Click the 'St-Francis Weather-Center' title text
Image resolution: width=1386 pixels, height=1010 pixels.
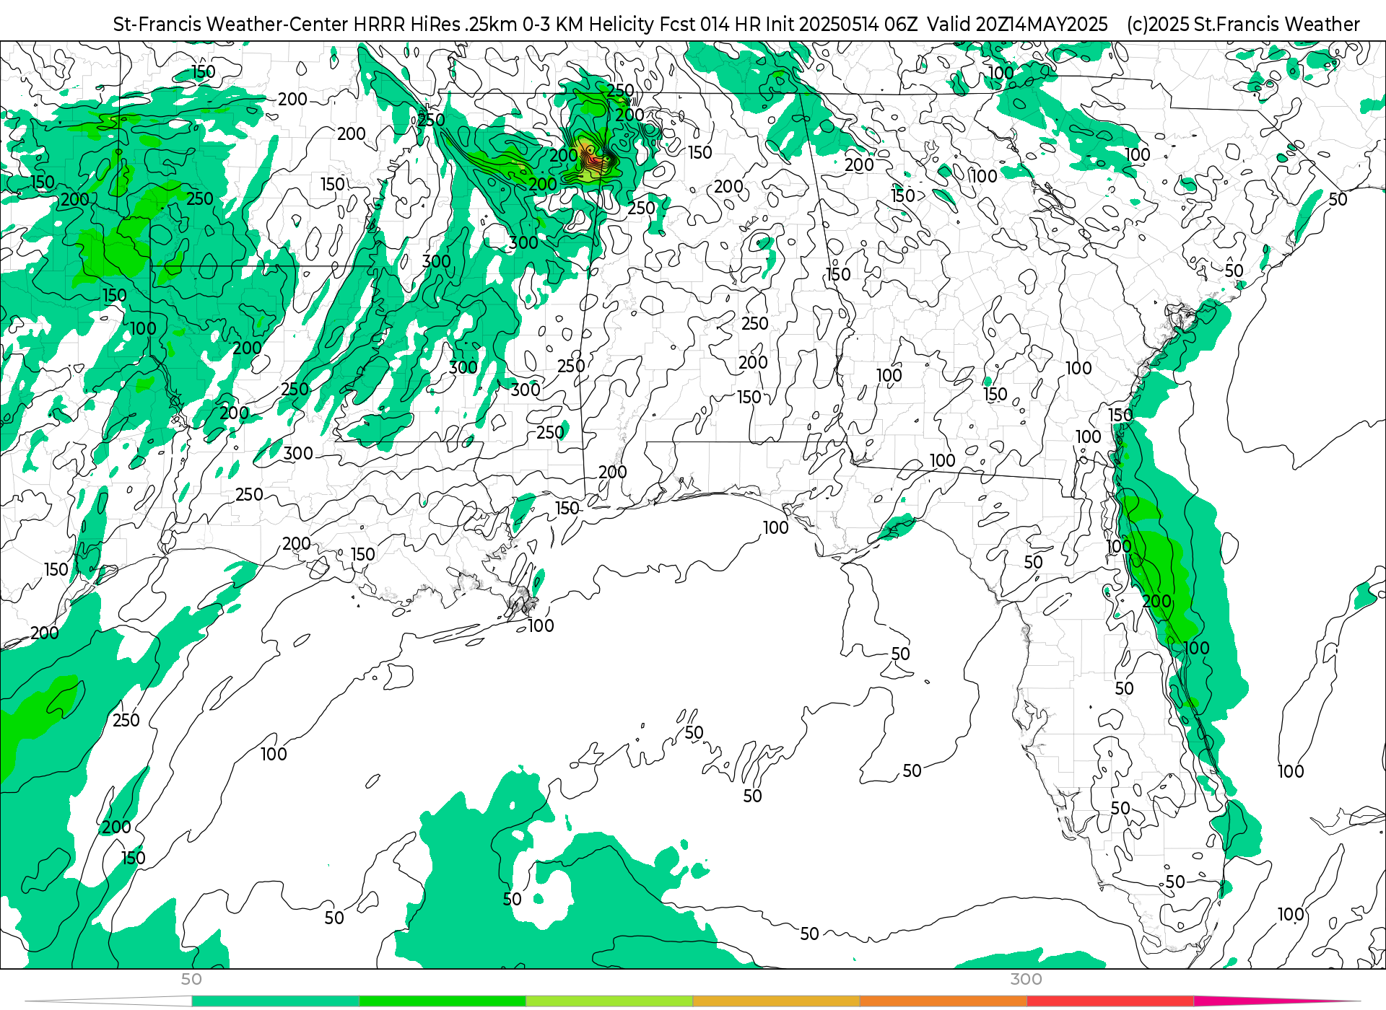coord(231,25)
